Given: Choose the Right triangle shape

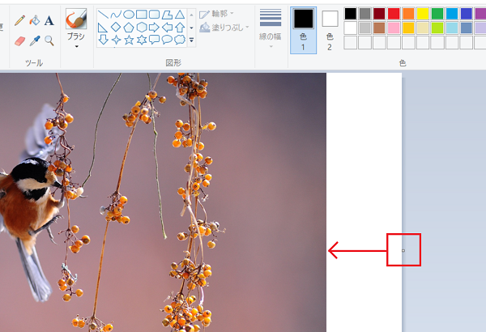Looking at the screenshot, I should click(x=103, y=28).
